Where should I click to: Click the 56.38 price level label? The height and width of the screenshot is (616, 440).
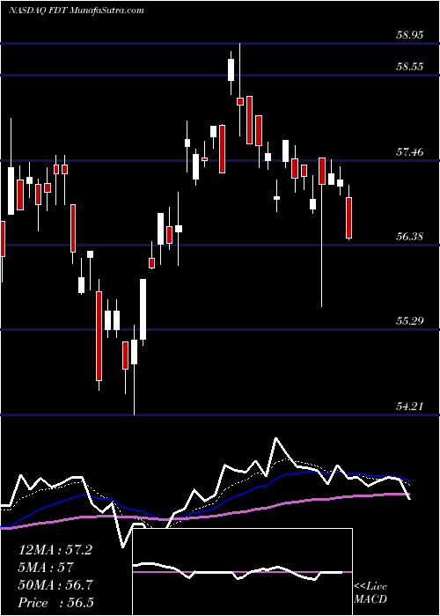point(409,237)
